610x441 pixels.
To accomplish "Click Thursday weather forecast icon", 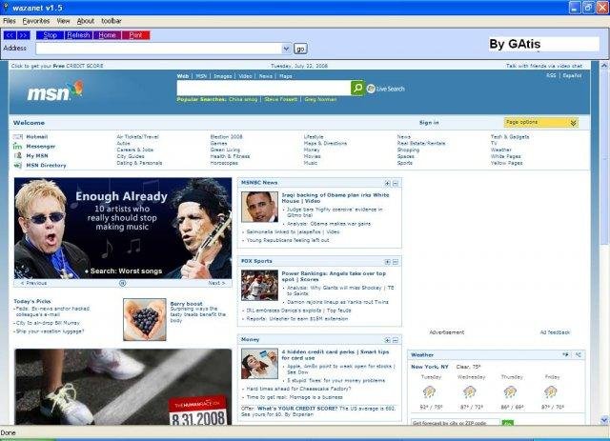I will tap(511, 392).
